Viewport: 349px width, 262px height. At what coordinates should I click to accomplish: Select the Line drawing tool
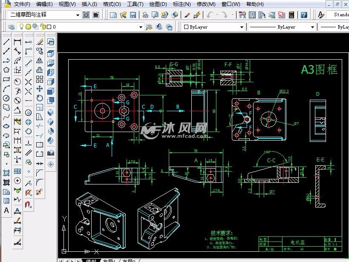click(6, 42)
